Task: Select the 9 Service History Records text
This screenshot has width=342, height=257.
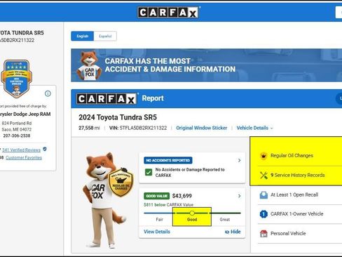Action: pos(298,175)
